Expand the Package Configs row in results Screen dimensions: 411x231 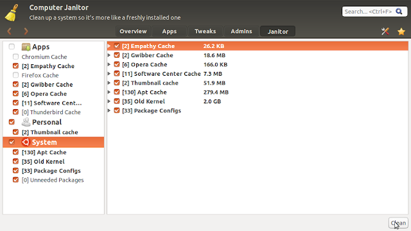point(109,110)
